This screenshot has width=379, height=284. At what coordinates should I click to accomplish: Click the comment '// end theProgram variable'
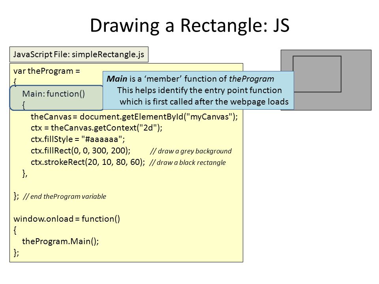pos(64,196)
